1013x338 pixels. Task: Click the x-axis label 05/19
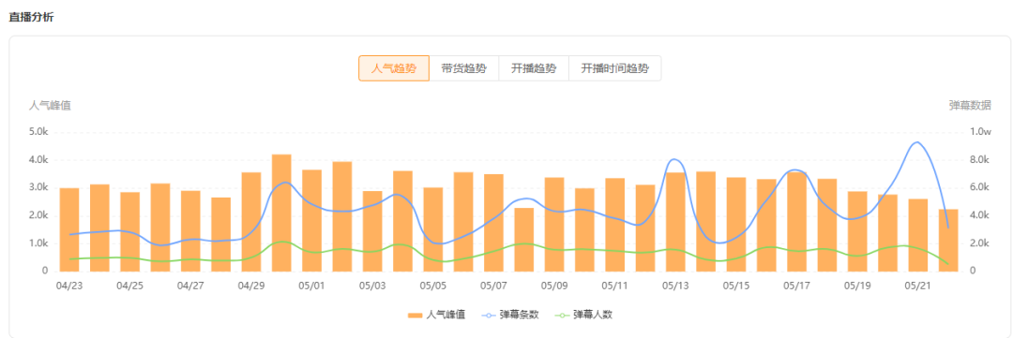pyautogui.click(x=858, y=286)
